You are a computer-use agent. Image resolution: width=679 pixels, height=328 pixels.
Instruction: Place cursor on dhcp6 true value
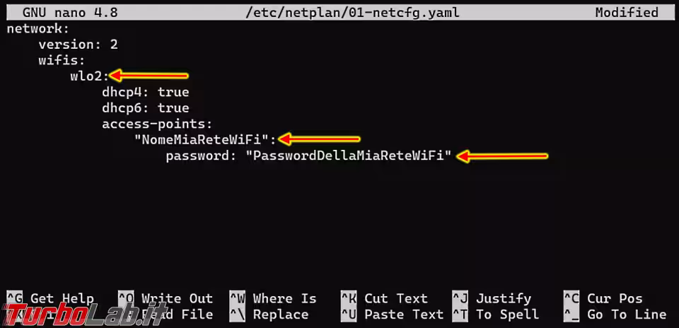point(173,107)
